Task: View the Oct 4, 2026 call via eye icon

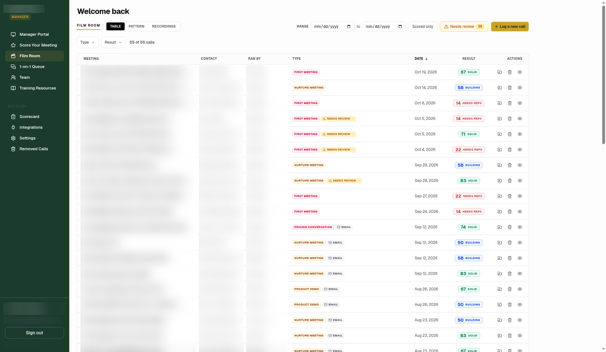Action: tap(520, 149)
